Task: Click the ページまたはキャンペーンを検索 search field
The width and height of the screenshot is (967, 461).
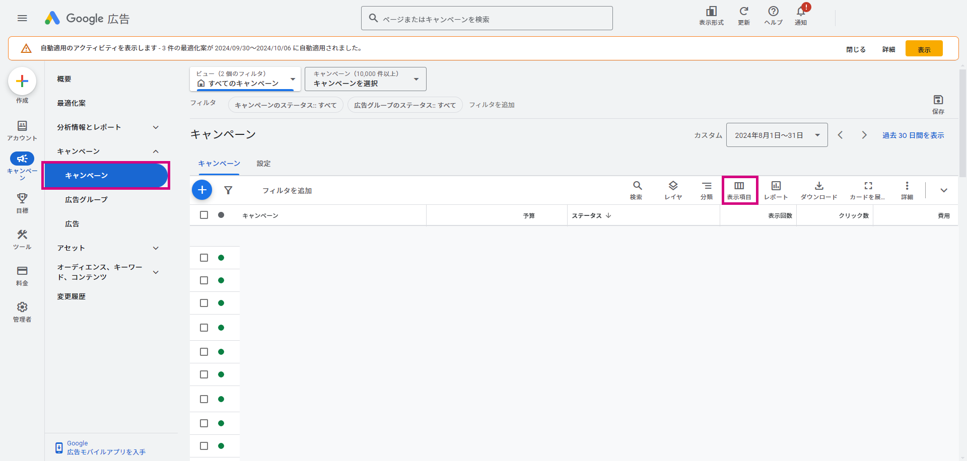Action: (x=487, y=18)
